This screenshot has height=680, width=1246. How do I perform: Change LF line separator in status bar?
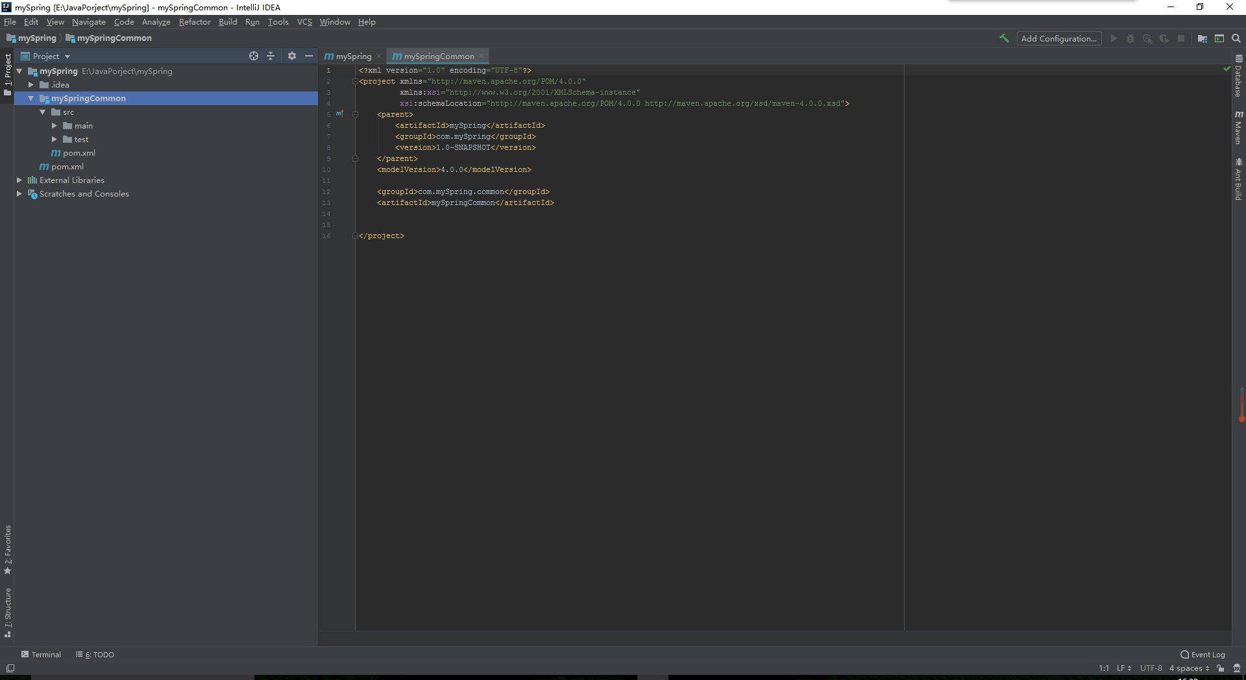[1123, 668]
